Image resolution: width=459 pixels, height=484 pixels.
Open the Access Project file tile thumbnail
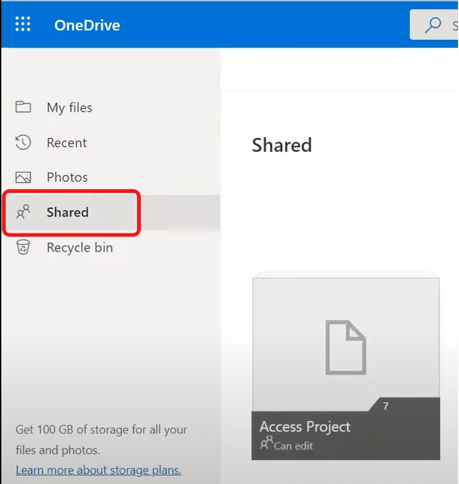click(x=346, y=344)
